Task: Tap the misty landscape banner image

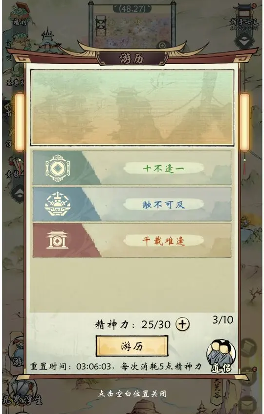Action: click(132, 107)
